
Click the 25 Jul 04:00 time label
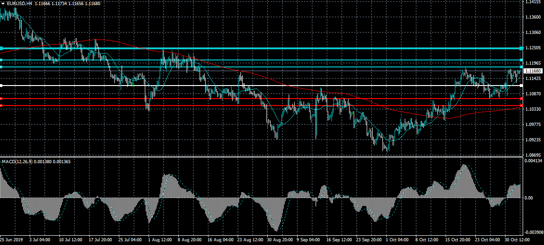[130, 240]
